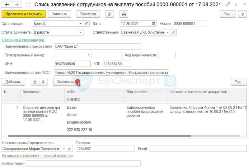Attach a file using the paperclip icon
249x168 pixels.
tap(110, 14)
